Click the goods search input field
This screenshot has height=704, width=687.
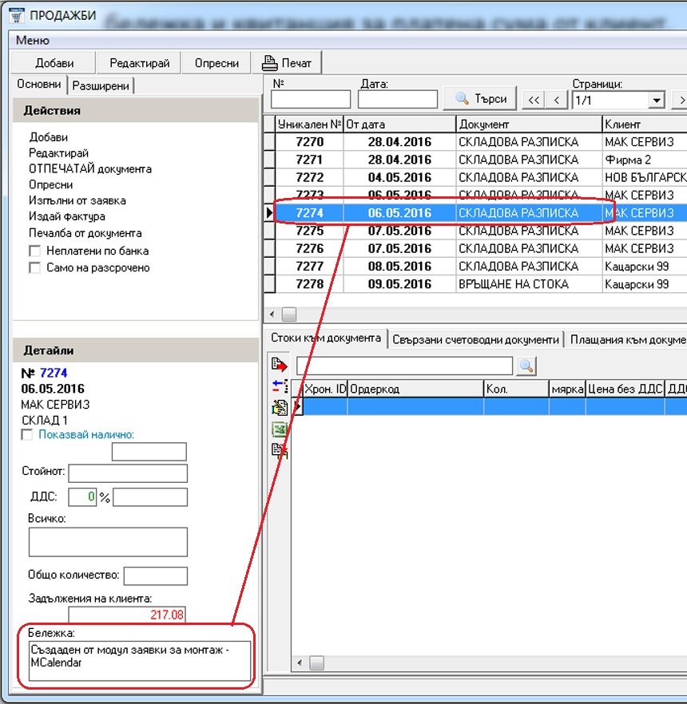[404, 366]
